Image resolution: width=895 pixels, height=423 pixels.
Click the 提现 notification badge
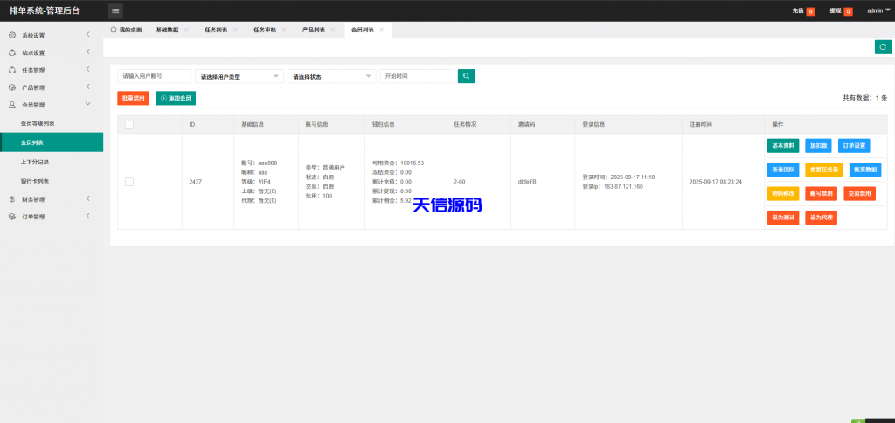coord(848,11)
